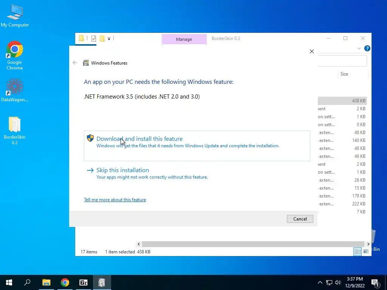Screen dimensions: 387x290
Task: Click the New folder quick access icon
Action: (x=102, y=39)
